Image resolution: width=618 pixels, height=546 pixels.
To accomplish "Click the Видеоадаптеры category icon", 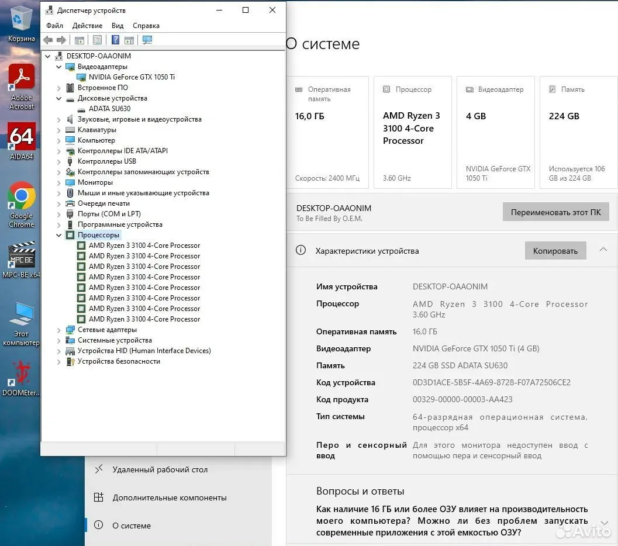I will point(70,67).
